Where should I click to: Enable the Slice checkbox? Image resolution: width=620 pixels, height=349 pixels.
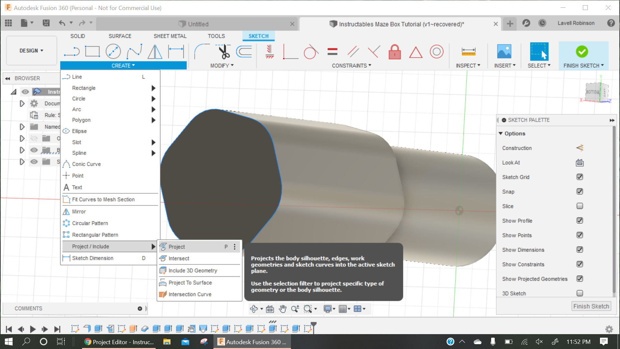coord(580,206)
